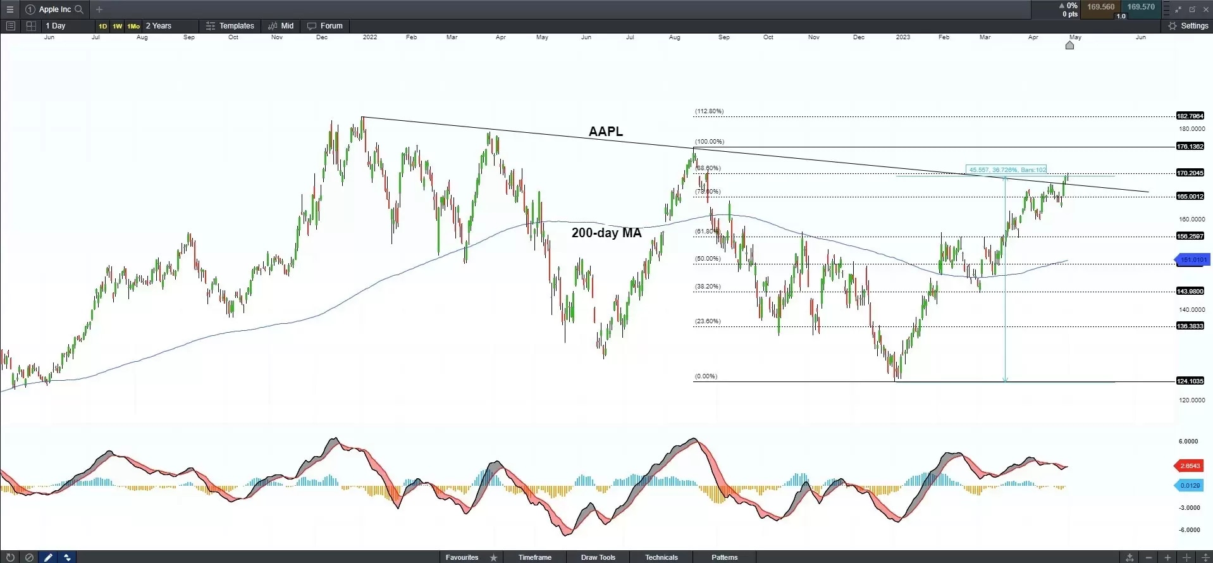Click the 176.1382 Fibonacci price label
This screenshot has height=563, width=1213.
[x=1190, y=146]
